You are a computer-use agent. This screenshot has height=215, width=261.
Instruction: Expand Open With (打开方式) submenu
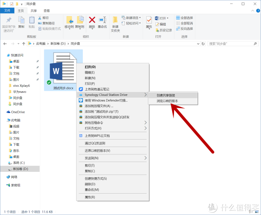point(145,128)
